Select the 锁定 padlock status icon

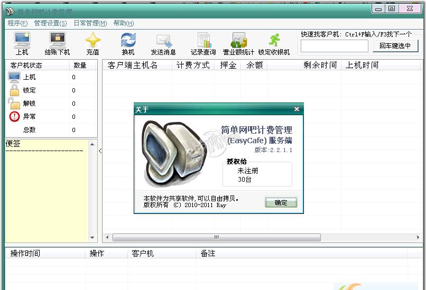[14, 90]
